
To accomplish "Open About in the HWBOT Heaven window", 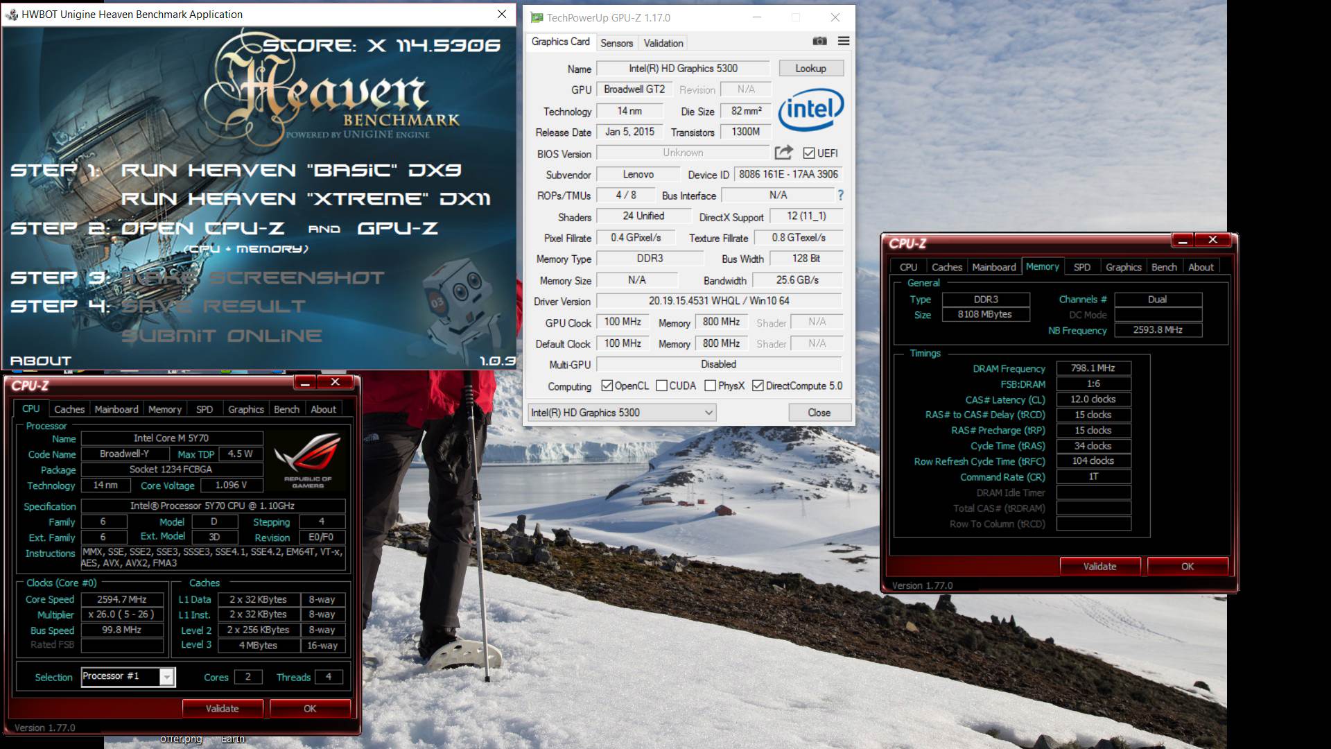I will 40,361.
